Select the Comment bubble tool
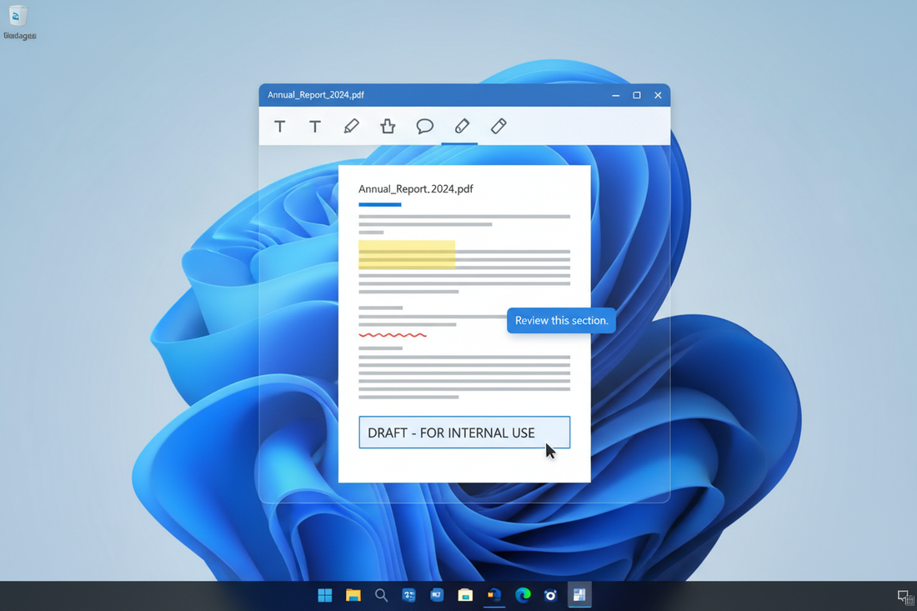The height and width of the screenshot is (611, 917). tap(423, 126)
